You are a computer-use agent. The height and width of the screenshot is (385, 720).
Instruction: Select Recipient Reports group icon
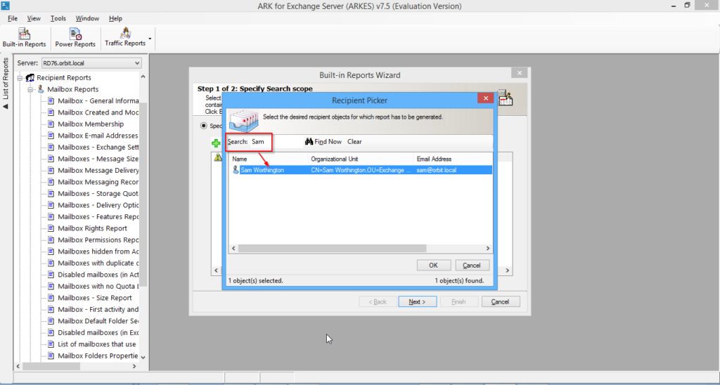[30, 78]
